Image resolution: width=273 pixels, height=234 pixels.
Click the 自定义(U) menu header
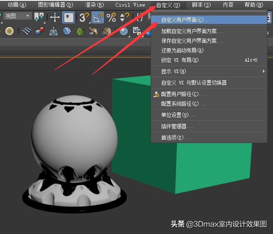click(x=168, y=5)
